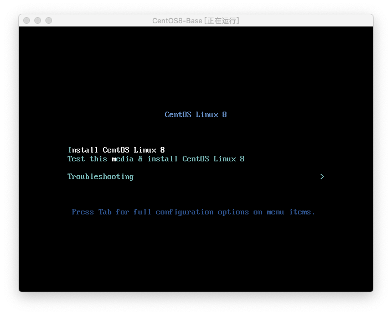The width and height of the screenshot is (392, 315).
Task: Click the ampersand in the second entry
Action: tap(140, 159)
